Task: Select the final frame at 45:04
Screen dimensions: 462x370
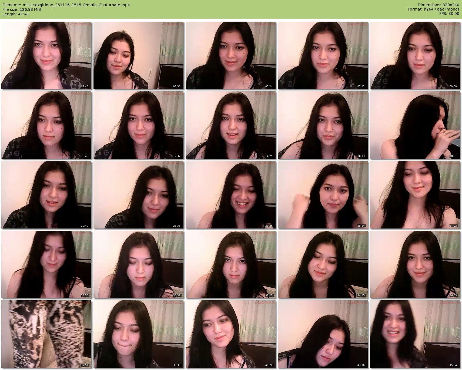Action: point(415,334)
